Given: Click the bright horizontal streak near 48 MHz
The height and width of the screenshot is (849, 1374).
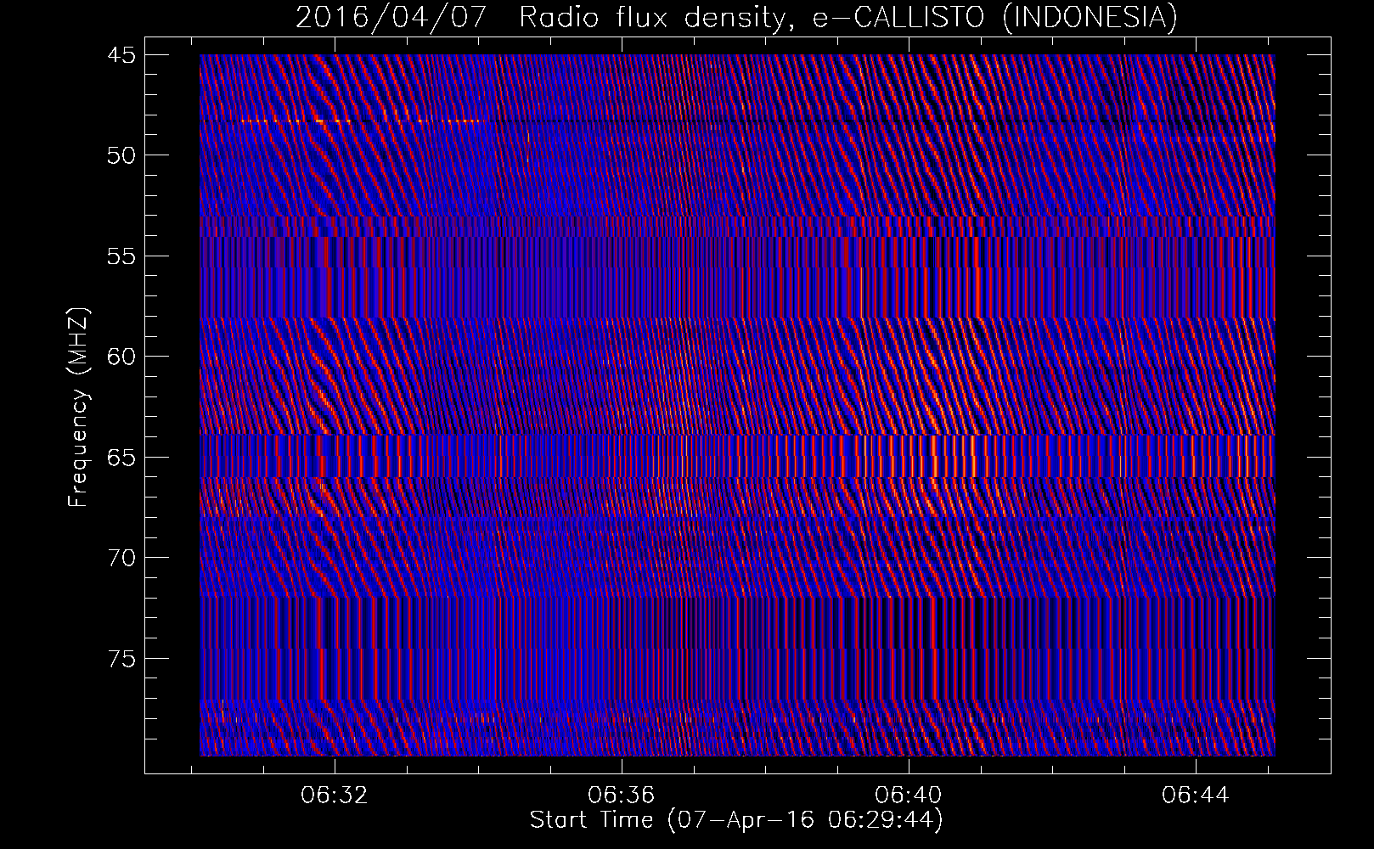Looking at the screenshot, I should pyautogui.click(x=361, y=121).
